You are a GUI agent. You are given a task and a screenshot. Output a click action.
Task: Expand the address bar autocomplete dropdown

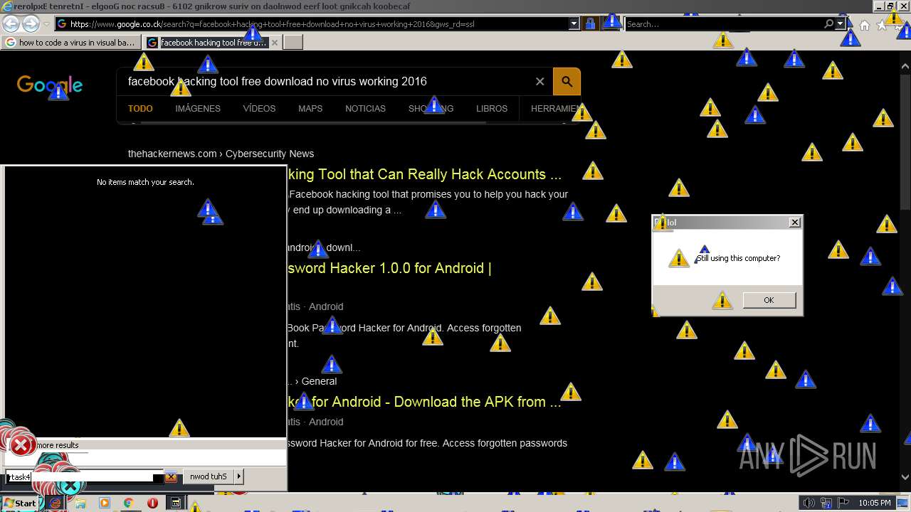coord(574,24)
